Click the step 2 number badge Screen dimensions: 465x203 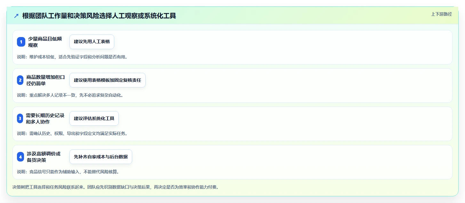(x=20, y=80)
